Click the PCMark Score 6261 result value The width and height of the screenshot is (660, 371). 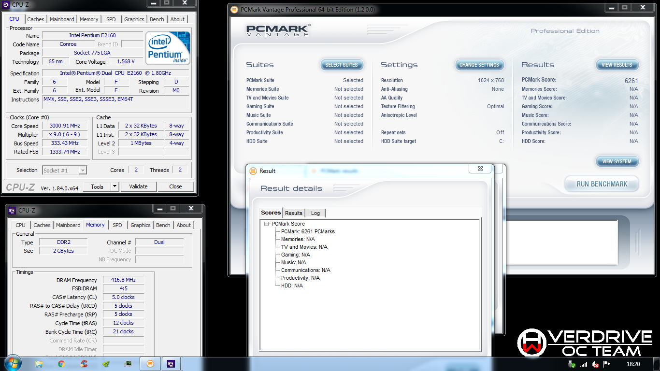[631, 81]
